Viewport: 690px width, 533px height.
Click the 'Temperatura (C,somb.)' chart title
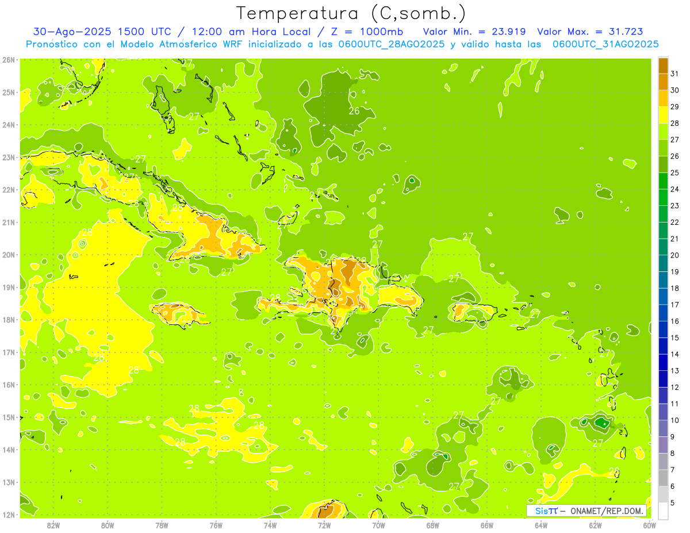(351, 13)
